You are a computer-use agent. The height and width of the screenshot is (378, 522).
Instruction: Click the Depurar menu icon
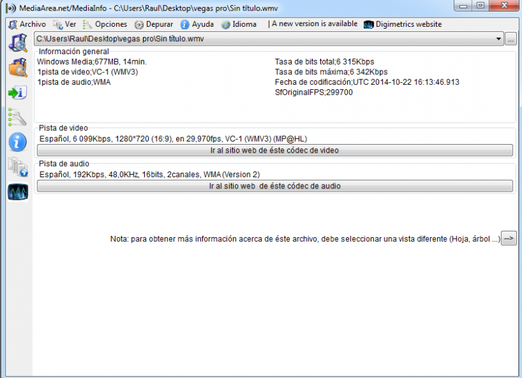(139, 24)
